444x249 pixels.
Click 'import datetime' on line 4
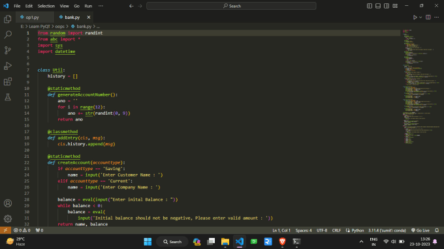coord(57,51)
